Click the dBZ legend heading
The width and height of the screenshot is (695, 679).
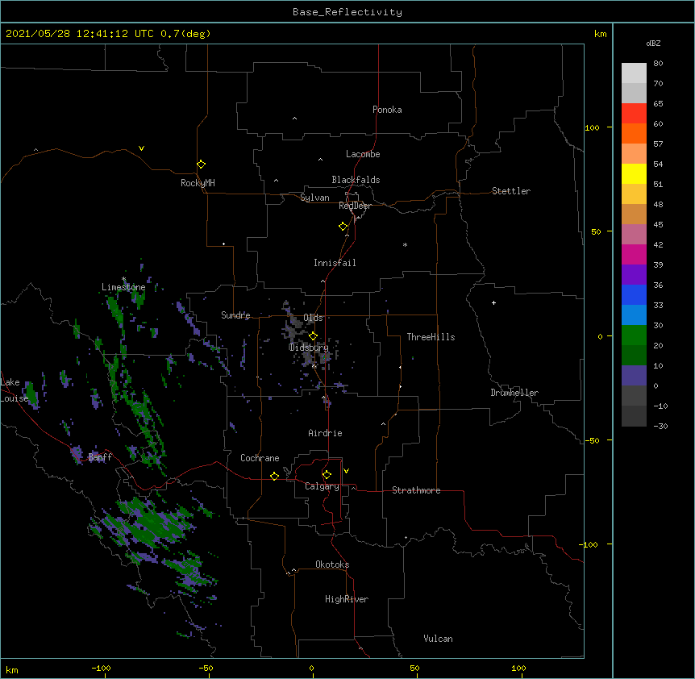(653, 43)
